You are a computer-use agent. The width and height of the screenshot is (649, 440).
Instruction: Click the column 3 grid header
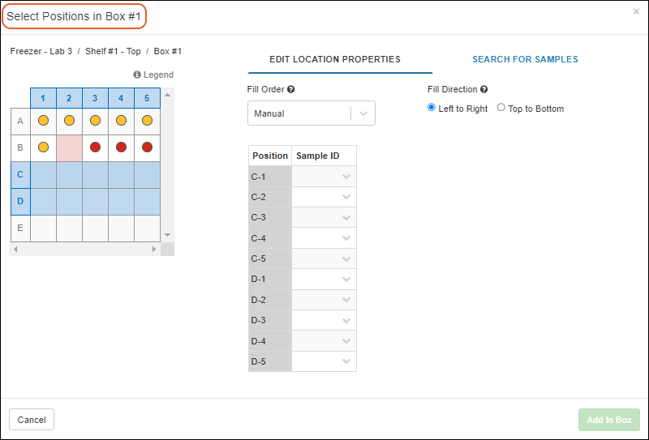95,99
